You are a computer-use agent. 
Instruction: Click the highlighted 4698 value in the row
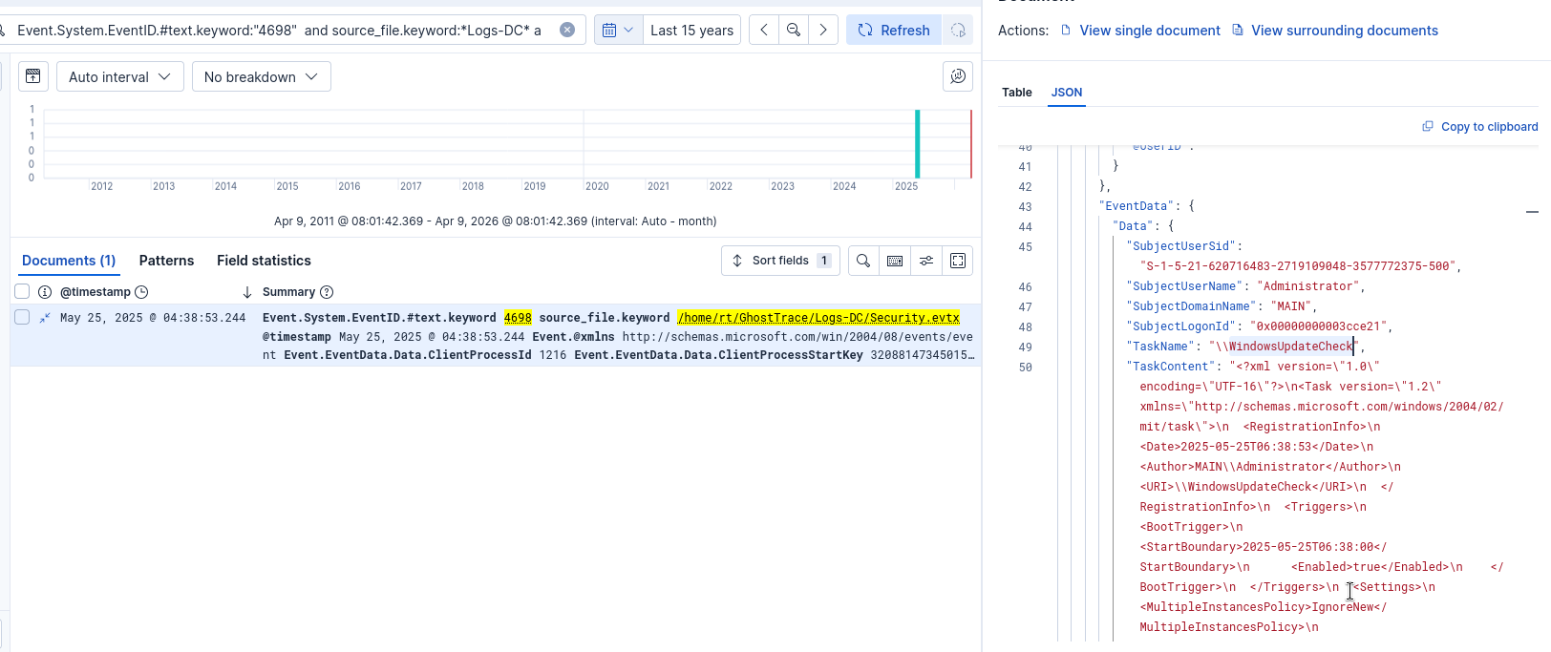tap(518, 318)
